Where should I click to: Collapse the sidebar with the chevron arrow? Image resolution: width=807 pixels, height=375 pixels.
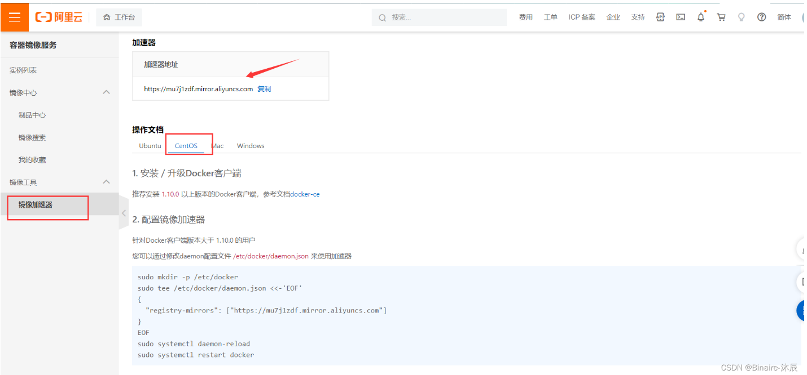click(124, 213)
